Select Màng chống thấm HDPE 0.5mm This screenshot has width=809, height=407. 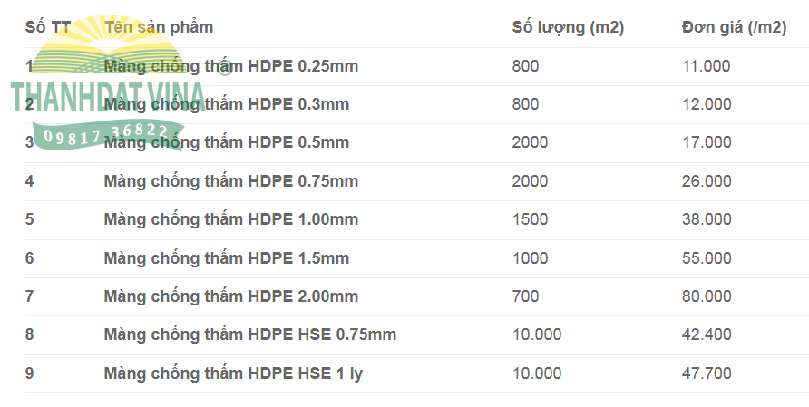tap(227, 142)
